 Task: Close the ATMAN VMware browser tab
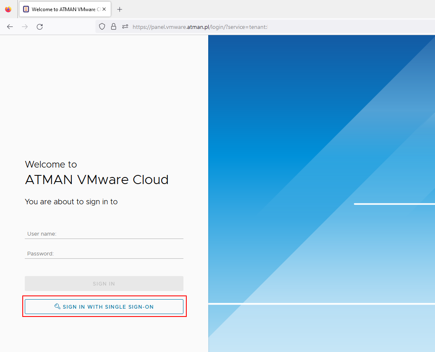point(105,9)
